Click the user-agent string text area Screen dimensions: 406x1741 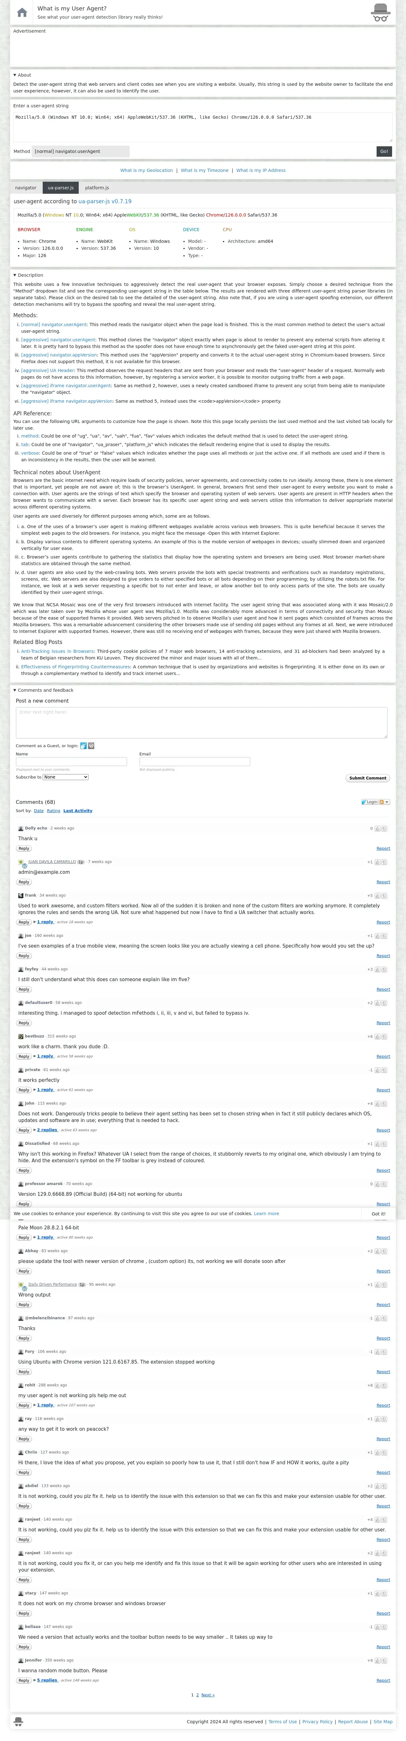tap(203, 127)
